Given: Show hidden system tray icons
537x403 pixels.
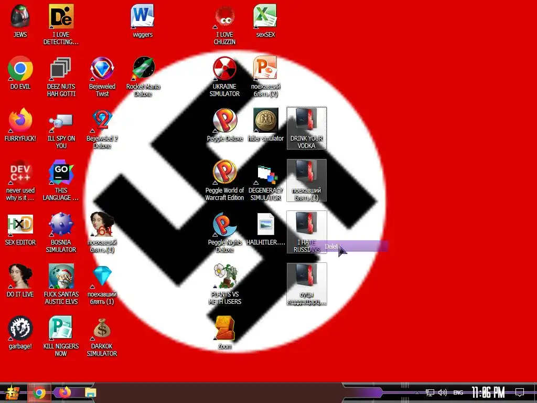Looking at the screenshot, I should click(417, 393).
